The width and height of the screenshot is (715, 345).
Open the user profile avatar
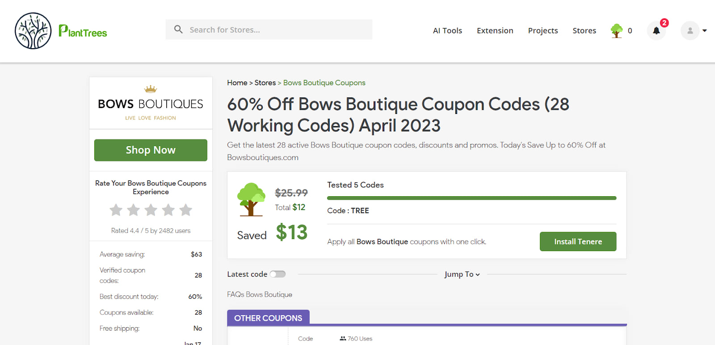690,31
